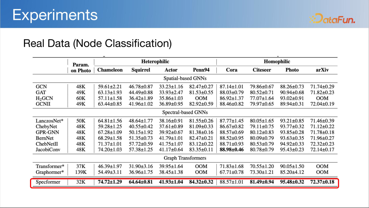
Task: Select the Real Data (Node Classification) heading
Action: coord(97,43)
